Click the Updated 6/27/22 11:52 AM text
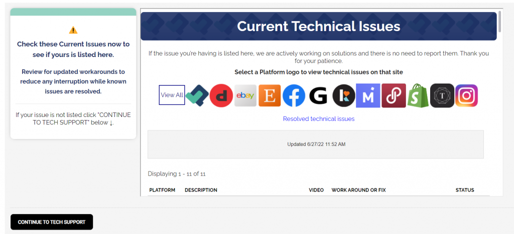This screenshot has width=514, height=234. (x=316, y=144)
